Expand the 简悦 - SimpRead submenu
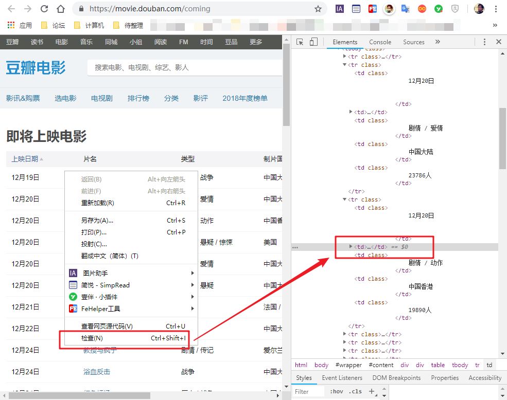The image size is (507, 400). (131, 285)
